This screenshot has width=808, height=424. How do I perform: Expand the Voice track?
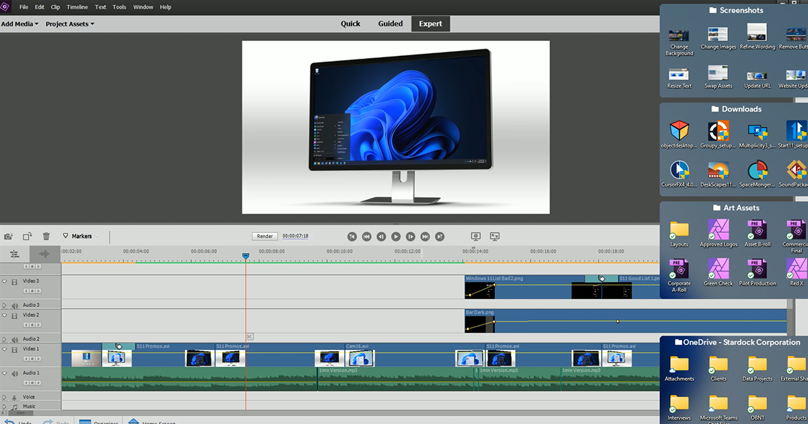point(5,397)
